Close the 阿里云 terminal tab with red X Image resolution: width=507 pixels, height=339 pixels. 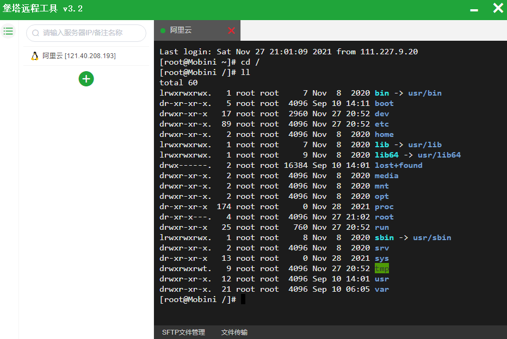(232, 30)
